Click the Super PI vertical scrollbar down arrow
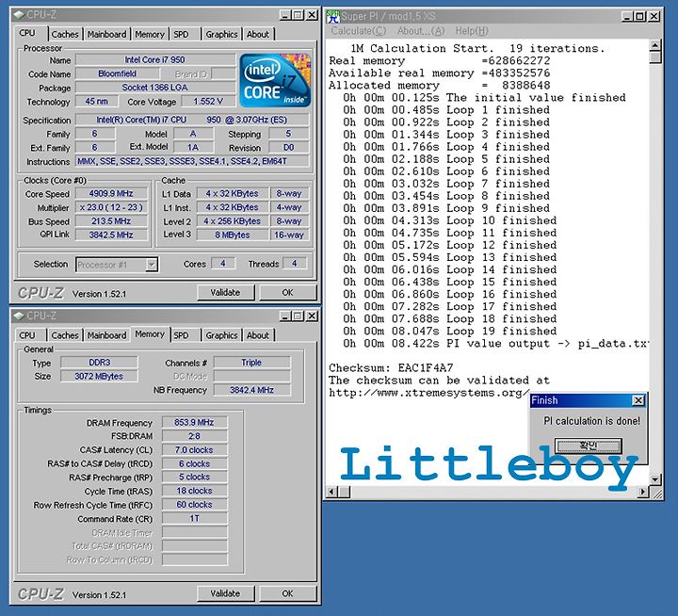 (x=655, y=479)
